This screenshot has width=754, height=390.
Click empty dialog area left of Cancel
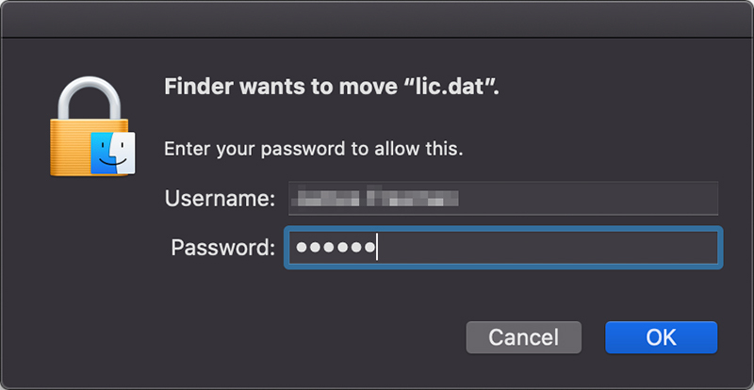[283, 336]
